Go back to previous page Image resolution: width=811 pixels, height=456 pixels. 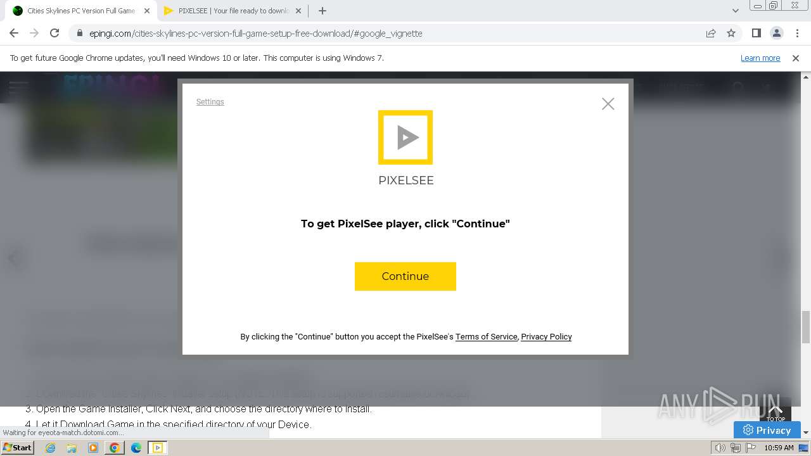click(14, 33)
